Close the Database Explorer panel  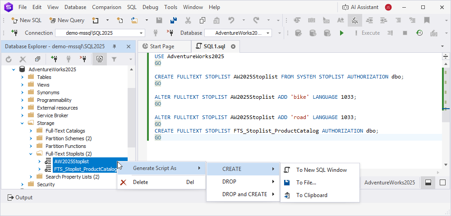(129, 46)
